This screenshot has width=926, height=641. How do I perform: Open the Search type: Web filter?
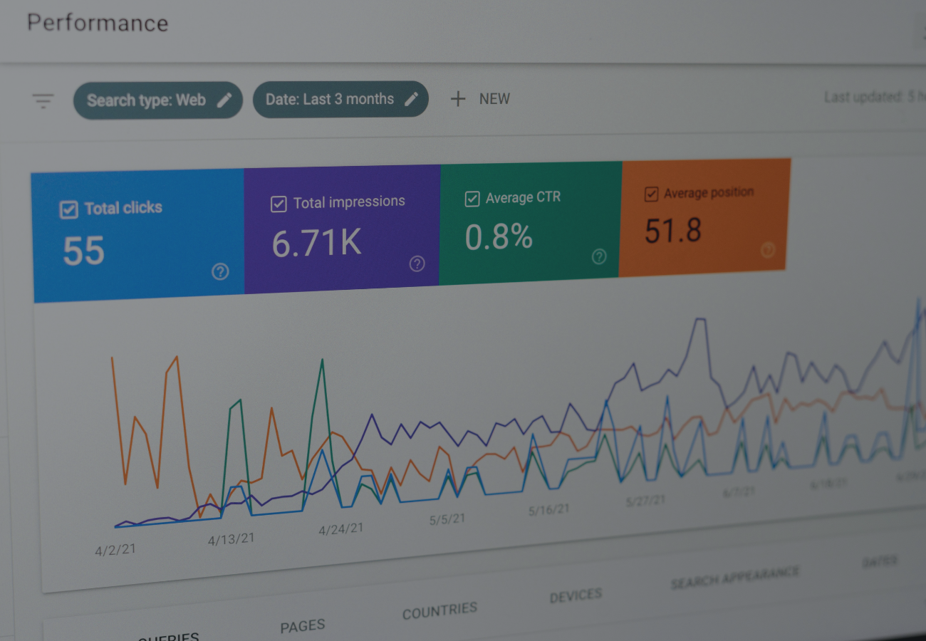click(x=146, y=100)
